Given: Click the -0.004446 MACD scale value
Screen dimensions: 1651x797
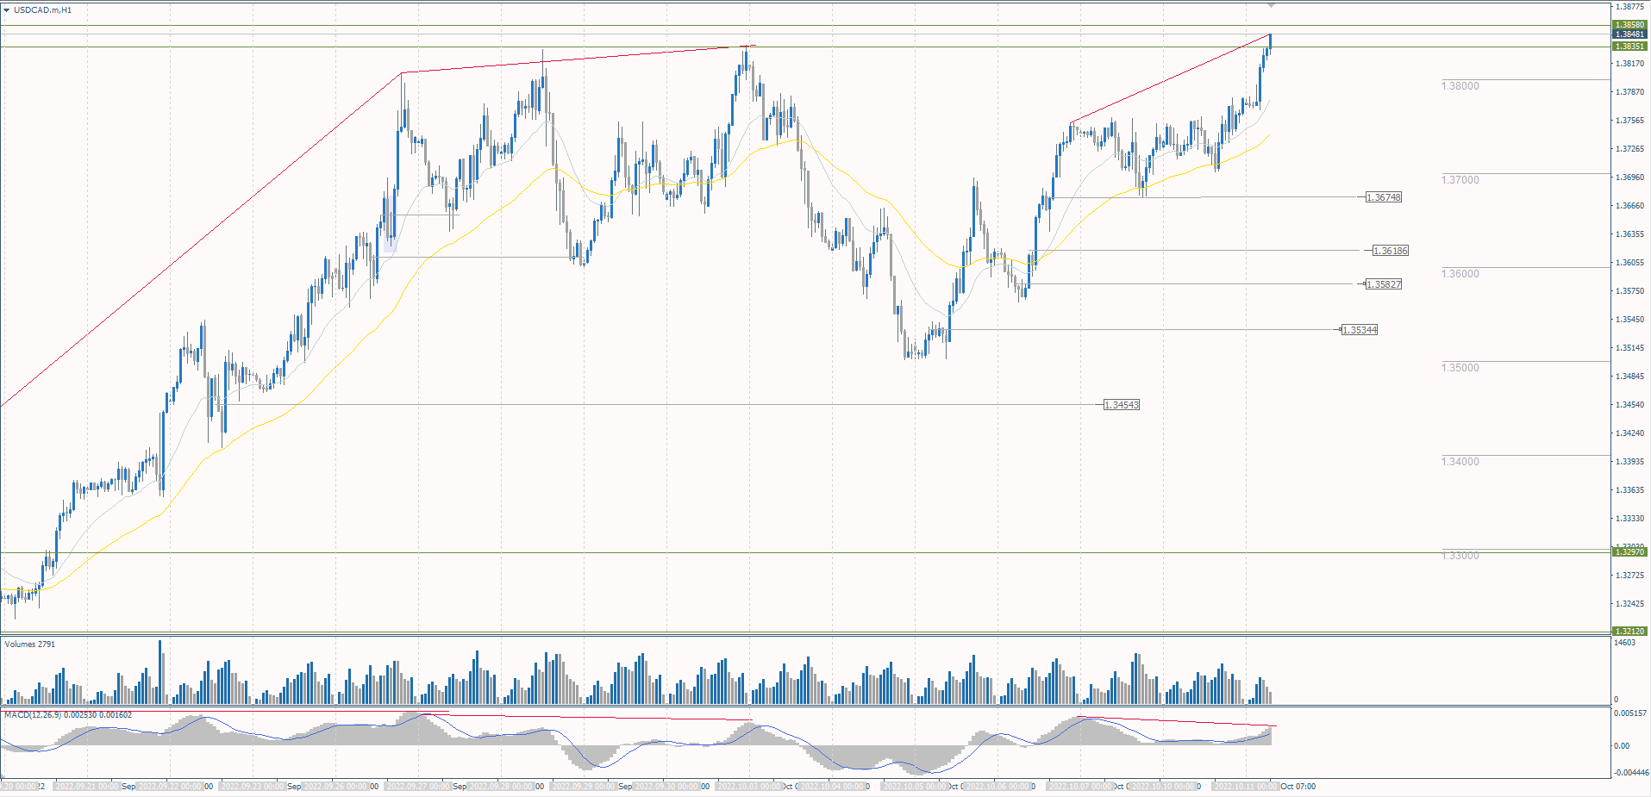Looking at the screenshot, I should 1630,773.
